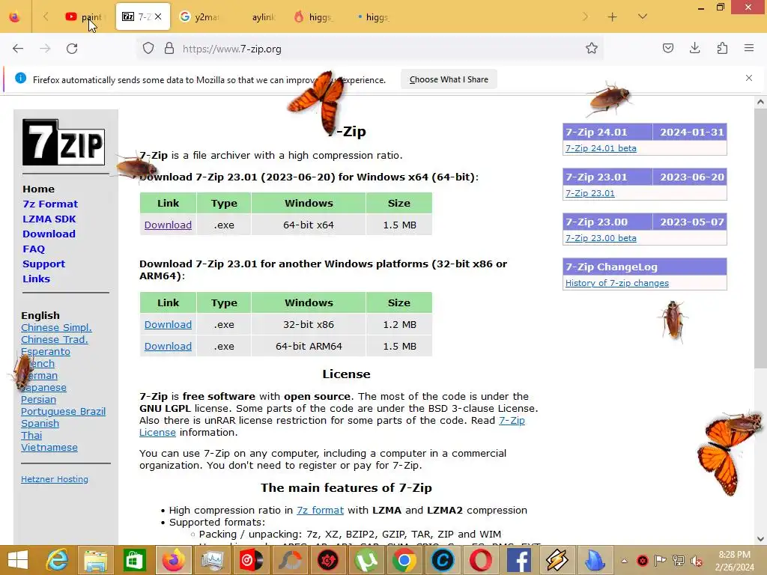767x575 pixels.
Task: Download the 32-bit x86 .exe
Action: click(x=168, y=325)
